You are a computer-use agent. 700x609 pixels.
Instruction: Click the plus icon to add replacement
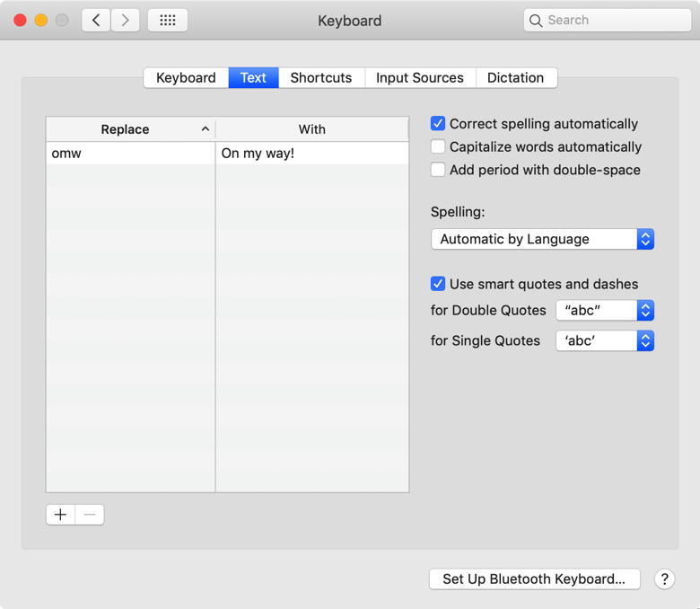tap(60, 515)
